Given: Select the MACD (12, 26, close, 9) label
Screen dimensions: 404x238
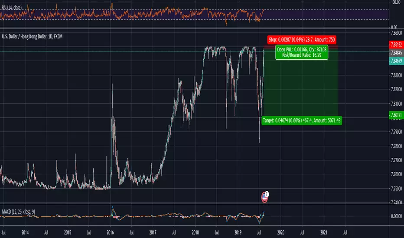Looking at the screenshot, I should coord(18,212).
